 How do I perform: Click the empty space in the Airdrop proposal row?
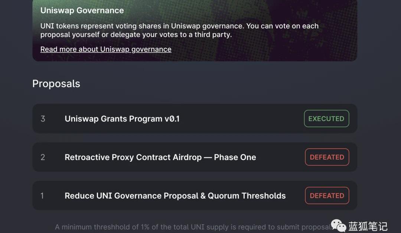pos(280,157)
